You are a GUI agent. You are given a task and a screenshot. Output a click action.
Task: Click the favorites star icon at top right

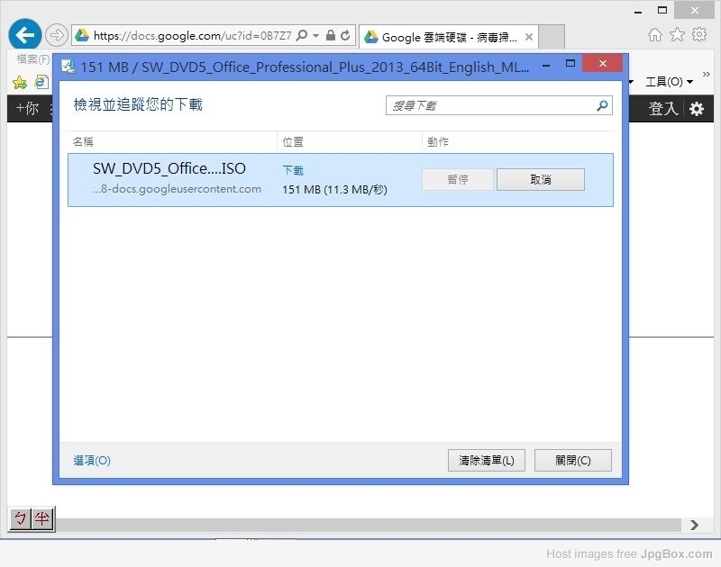(x=677, y=34)
